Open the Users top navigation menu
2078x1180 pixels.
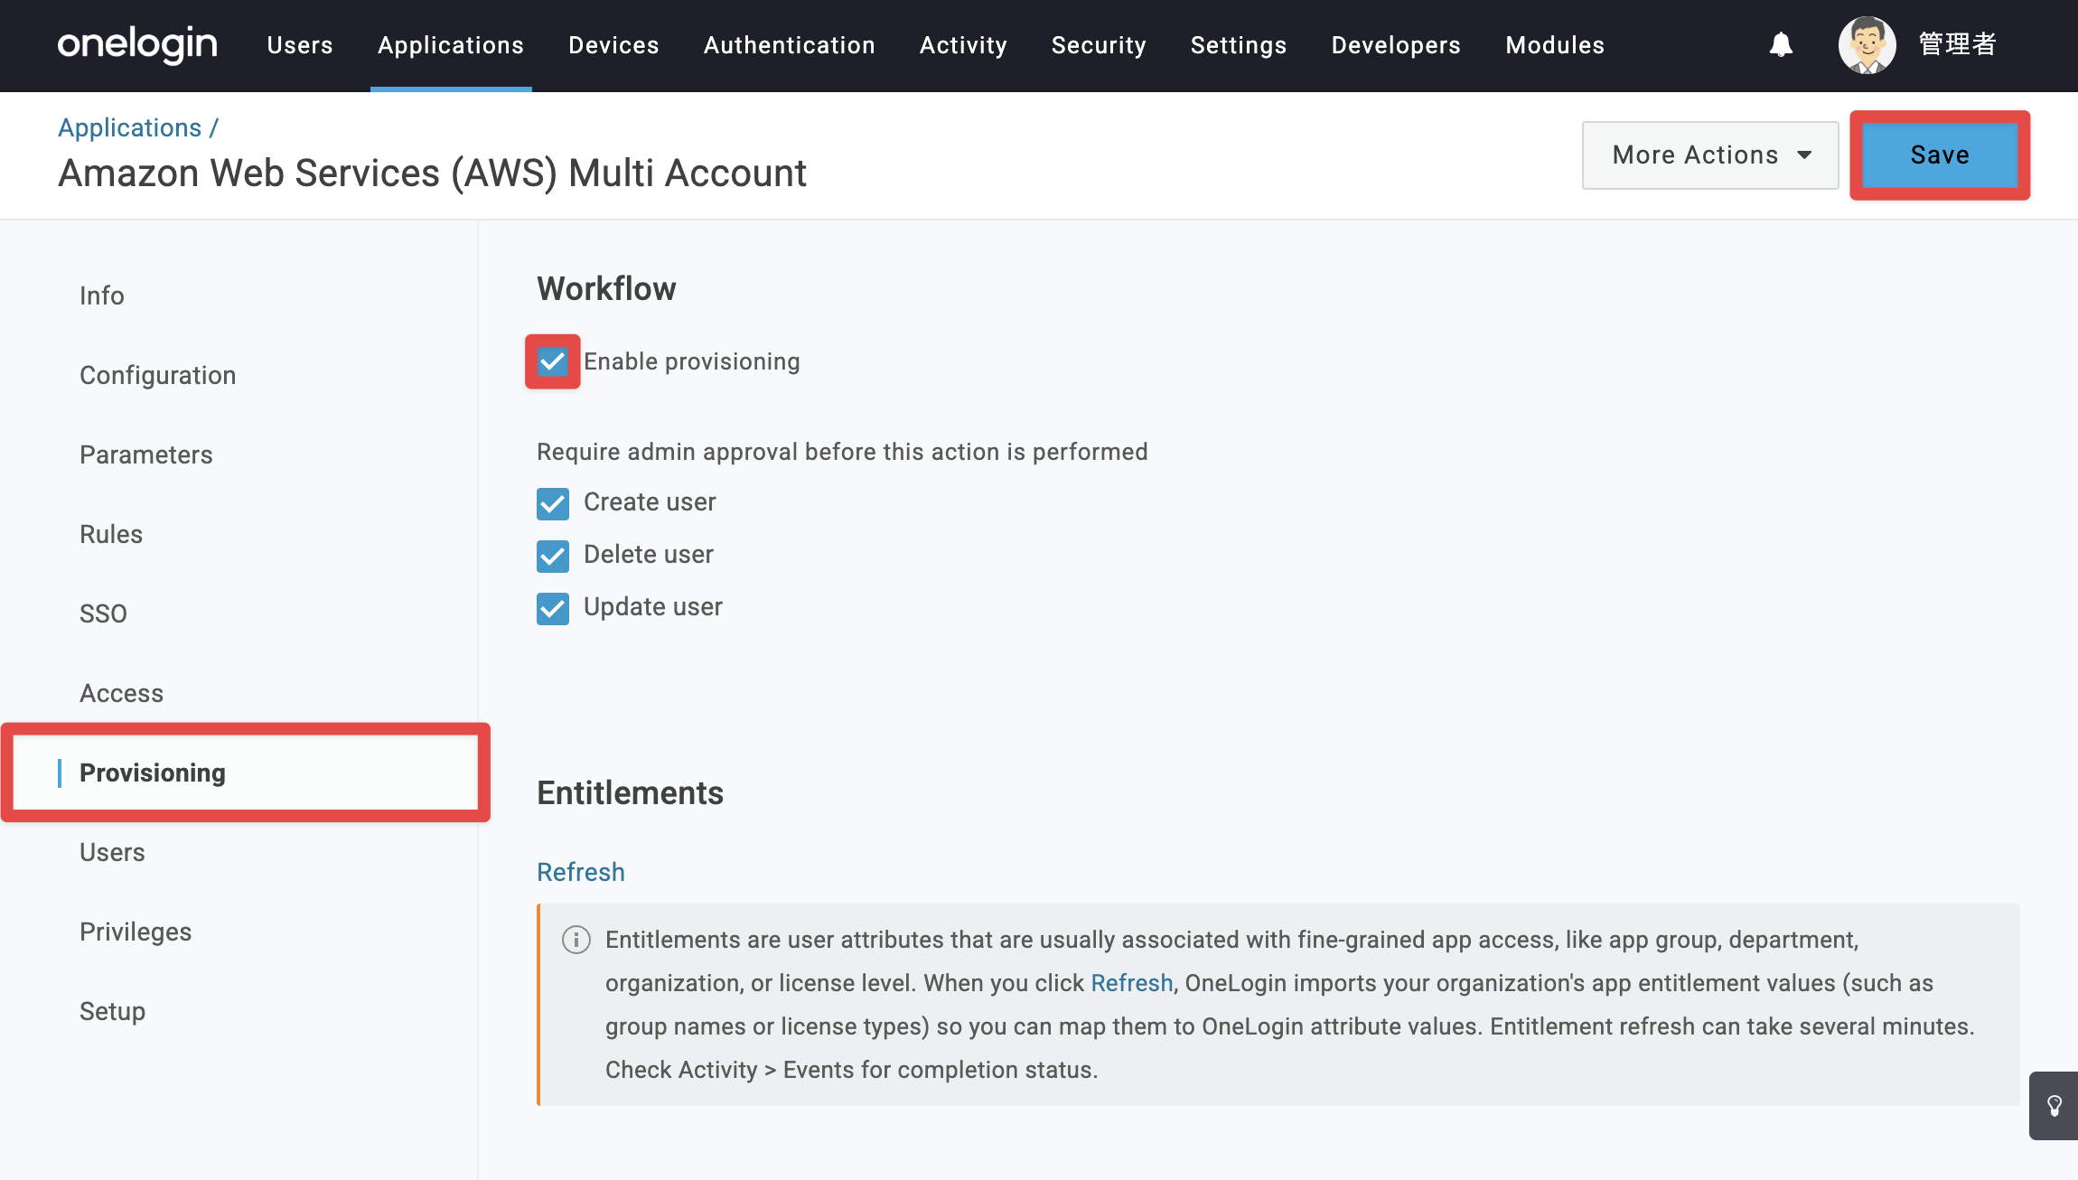(x=300, y=45)
